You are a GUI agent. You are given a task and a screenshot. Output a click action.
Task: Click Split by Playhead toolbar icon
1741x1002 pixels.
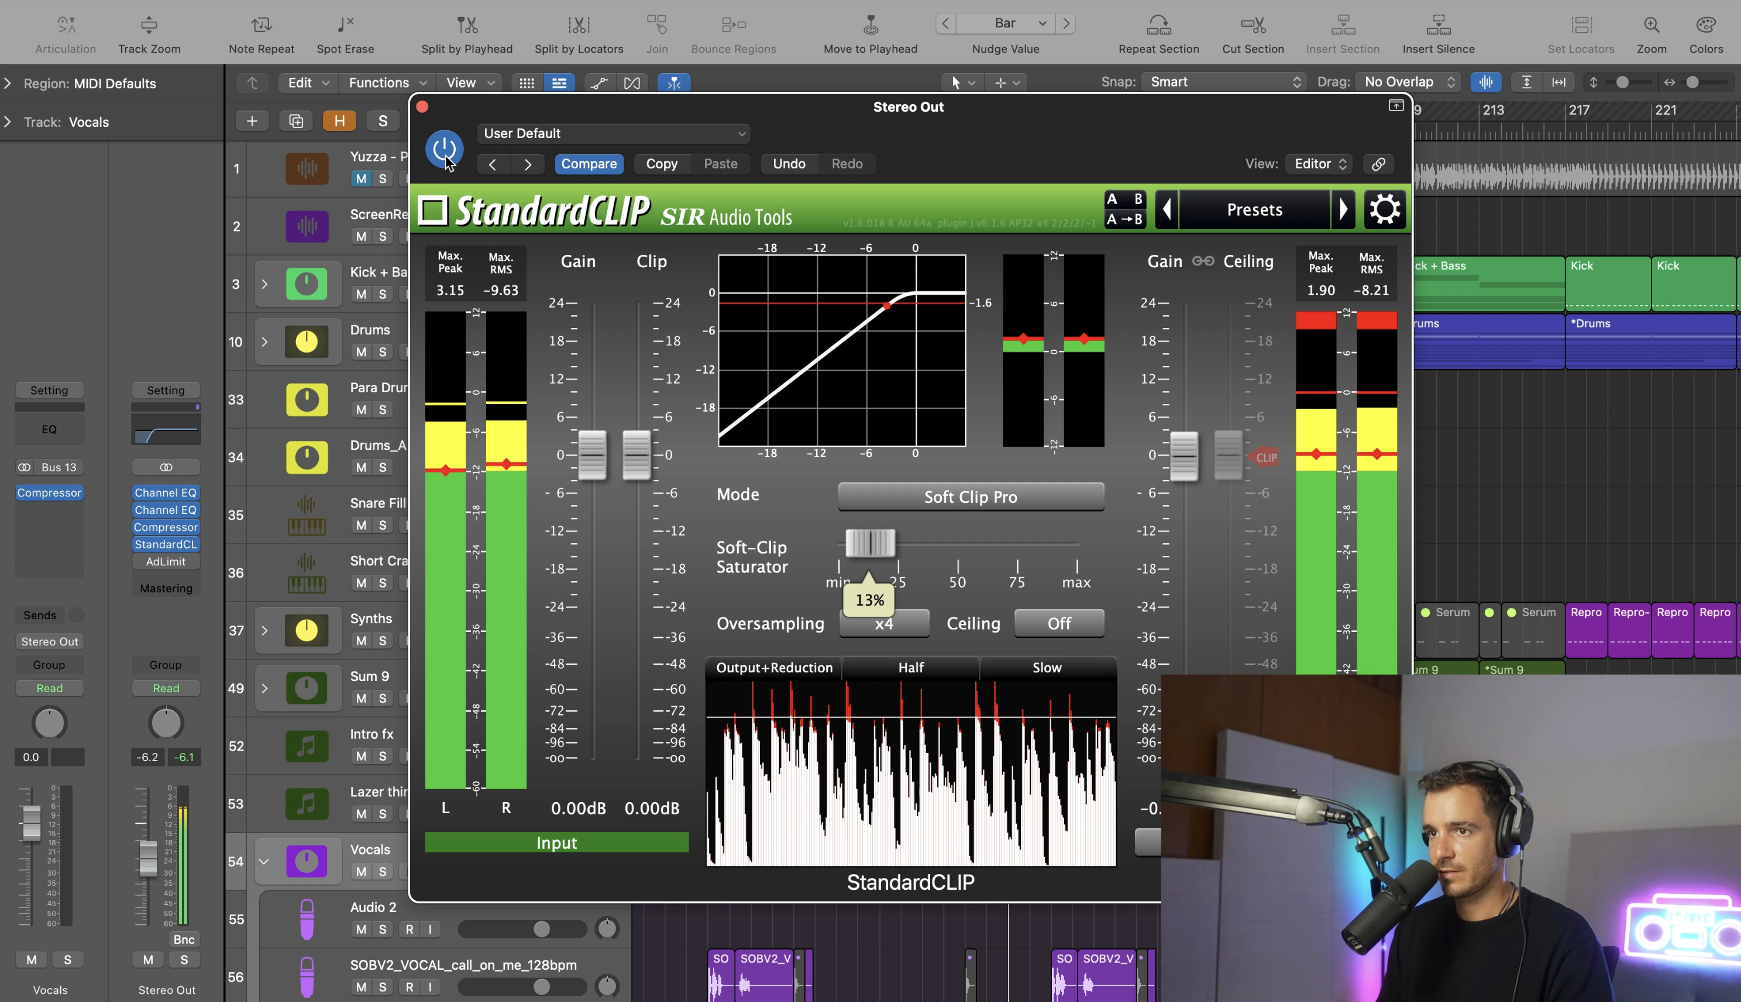point(467,26)
